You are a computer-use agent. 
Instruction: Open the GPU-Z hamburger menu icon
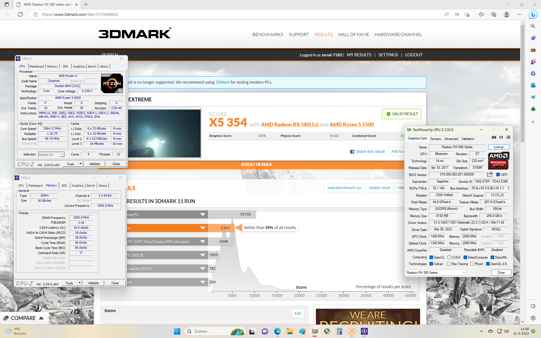pos(508,137)
